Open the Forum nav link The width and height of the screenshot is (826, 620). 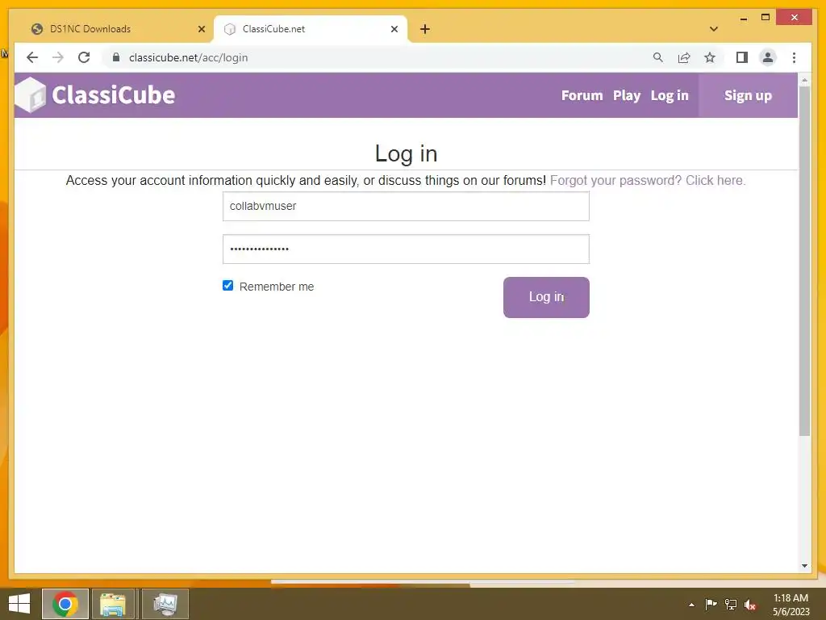click(x=582, y=95)
